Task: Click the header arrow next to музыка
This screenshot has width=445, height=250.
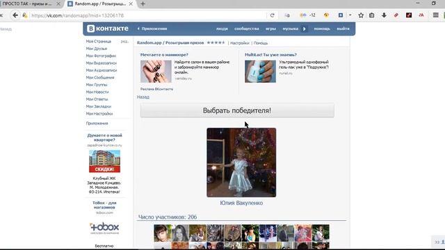Action: click(305, 28)
